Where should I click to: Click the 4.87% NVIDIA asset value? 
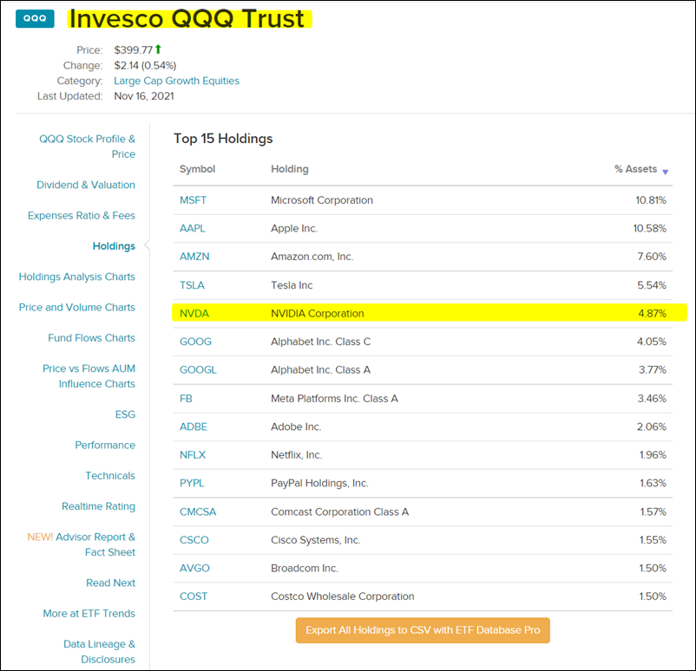click(x=652, y=314)
